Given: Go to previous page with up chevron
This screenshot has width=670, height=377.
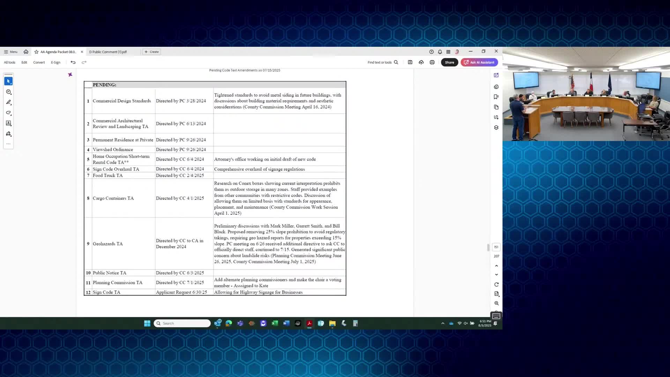Looking at the screenshot, I should [496, 266].
